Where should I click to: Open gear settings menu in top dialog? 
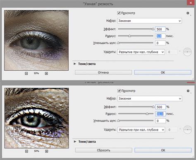[x=188, y=13]
